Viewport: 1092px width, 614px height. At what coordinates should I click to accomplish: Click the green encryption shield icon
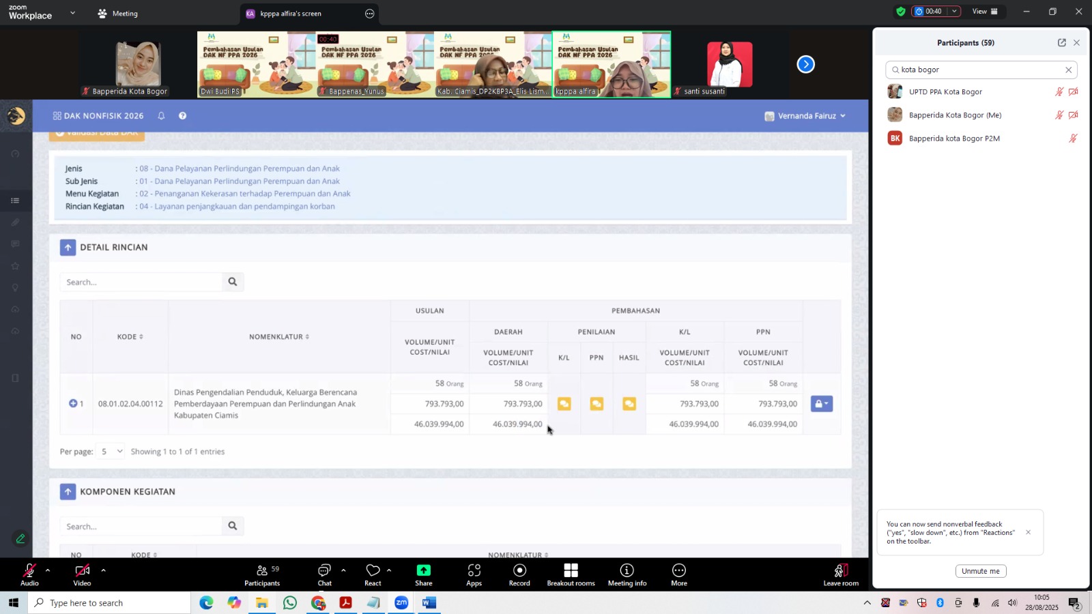(x=901, y=12)
